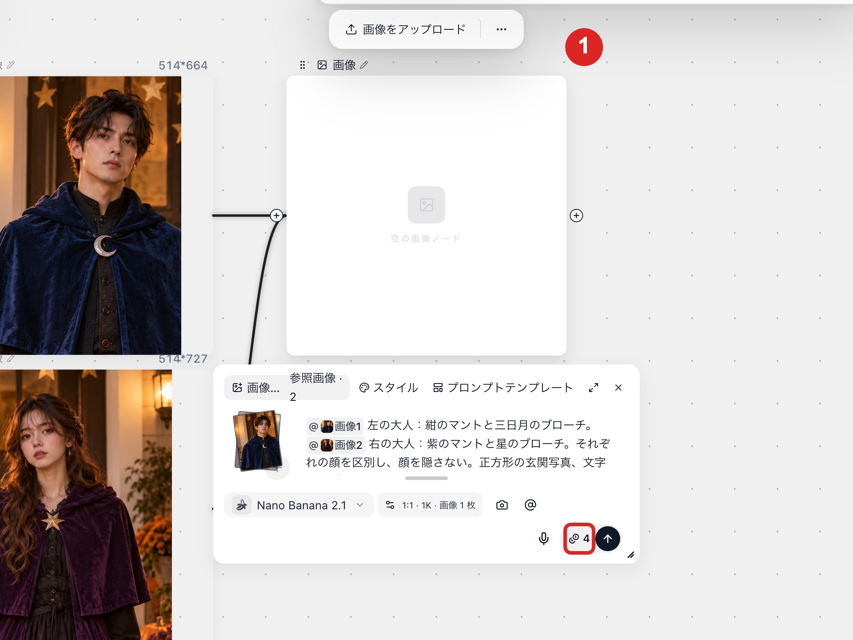Close the prompt panel with the X
This screenshot has height=640, width=853.
(618, 388)
